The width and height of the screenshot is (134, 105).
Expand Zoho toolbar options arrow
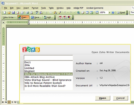coord(55,18)
